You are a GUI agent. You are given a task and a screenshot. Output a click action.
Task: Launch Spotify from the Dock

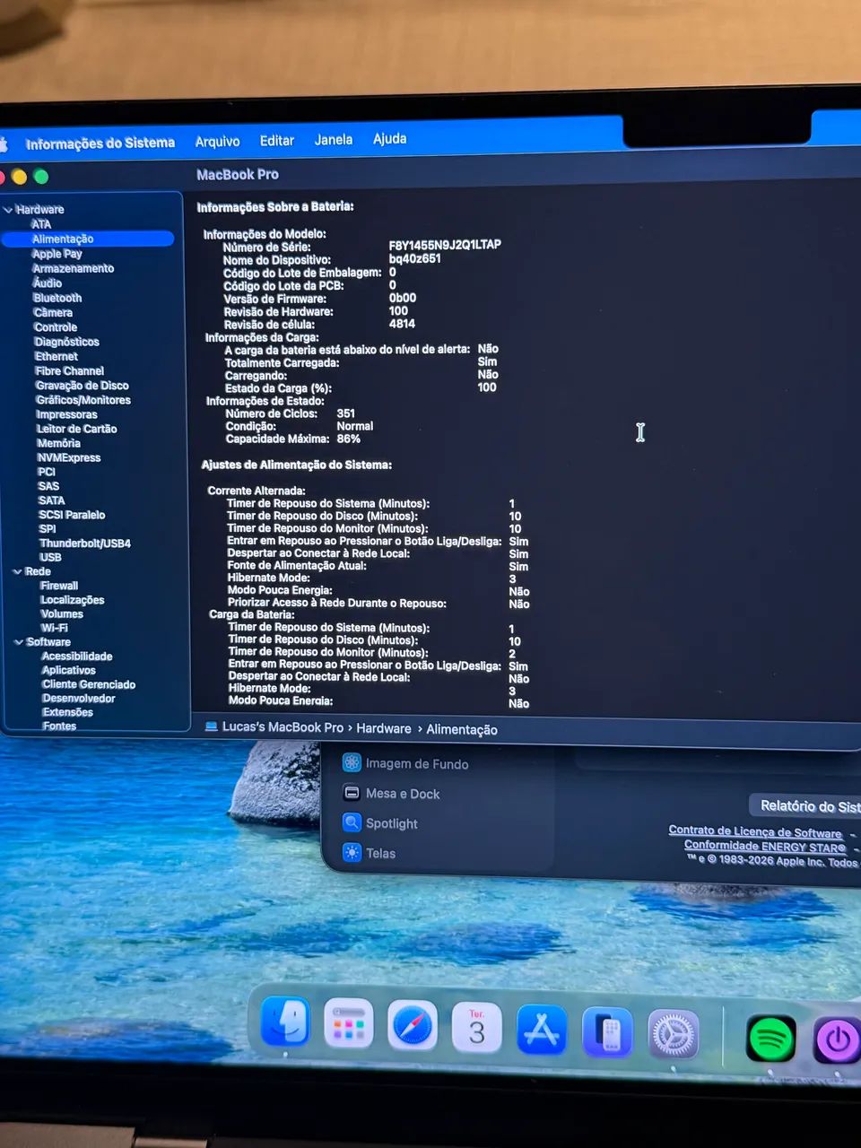click(x=771, y=1039)
